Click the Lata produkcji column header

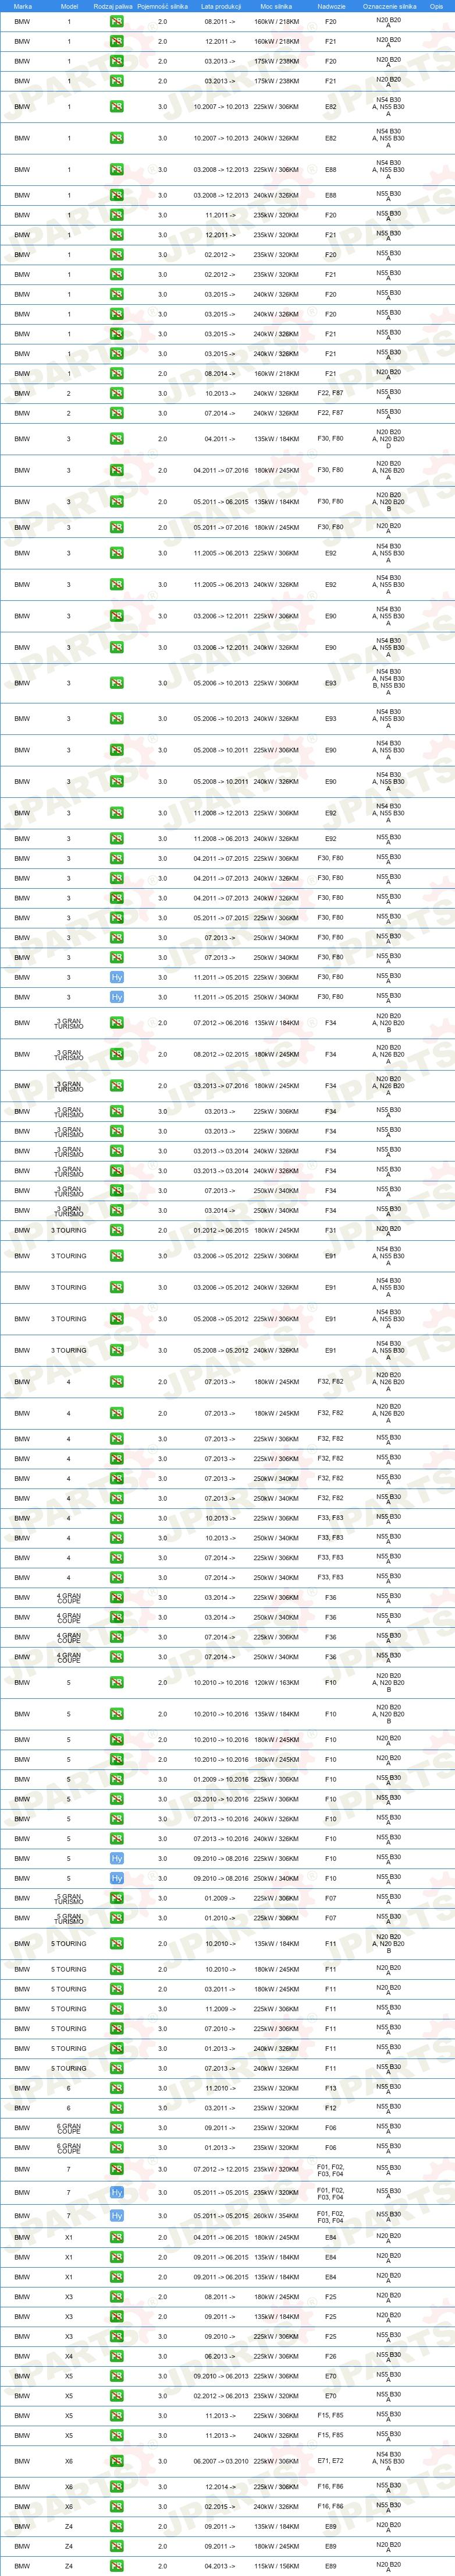pos(221,6)
